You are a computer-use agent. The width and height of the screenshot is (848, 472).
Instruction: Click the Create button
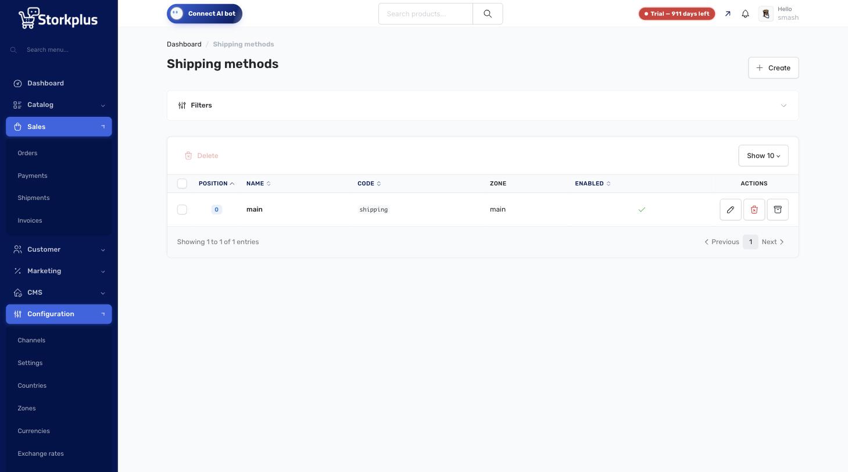773,68
